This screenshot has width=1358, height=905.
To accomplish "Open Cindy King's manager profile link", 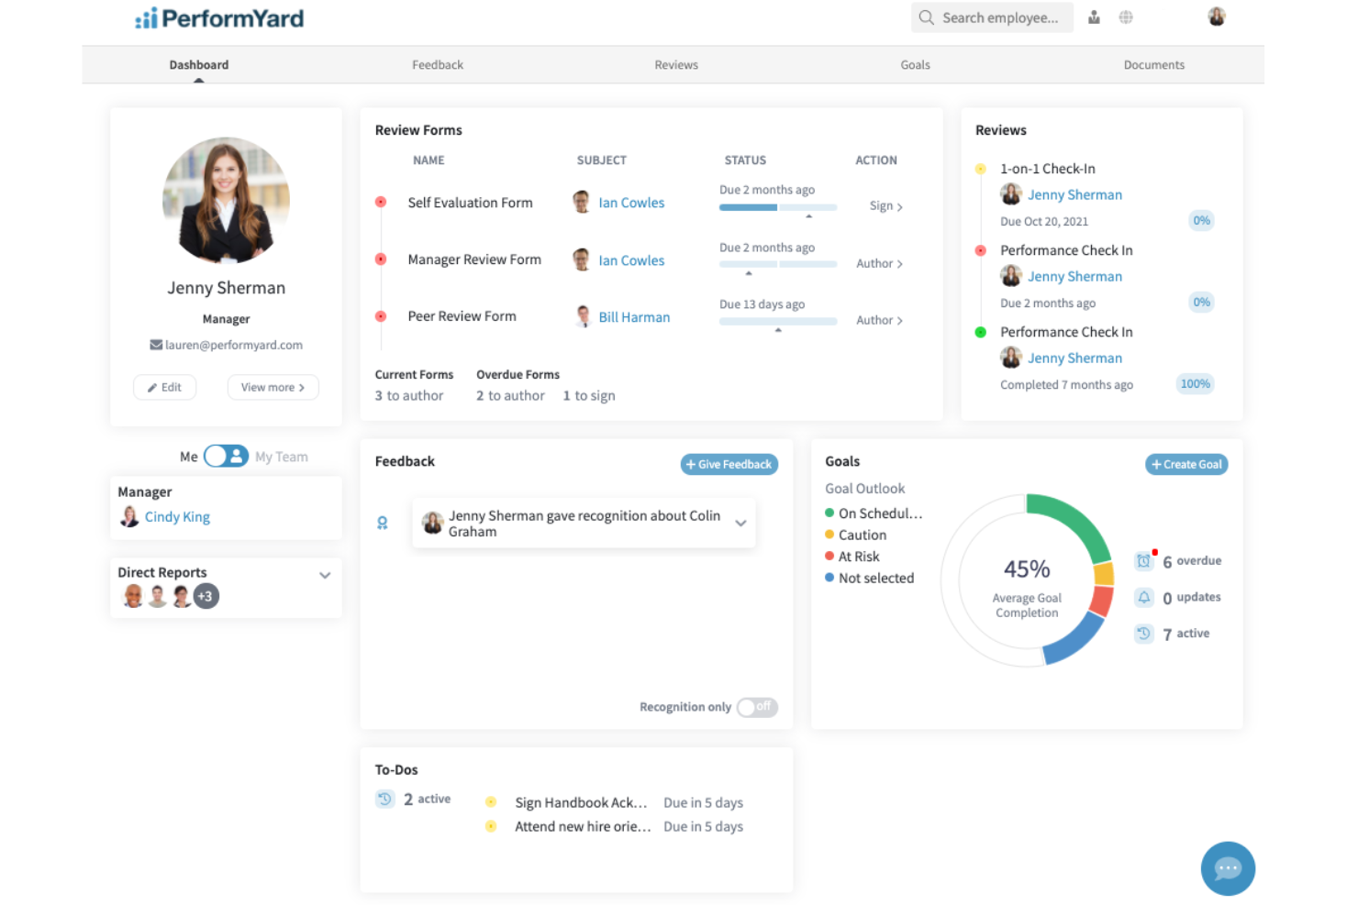I will point(177,516).
